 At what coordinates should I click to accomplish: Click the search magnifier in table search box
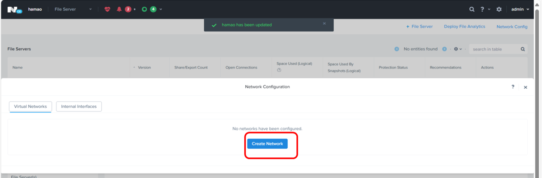(523, 49)
